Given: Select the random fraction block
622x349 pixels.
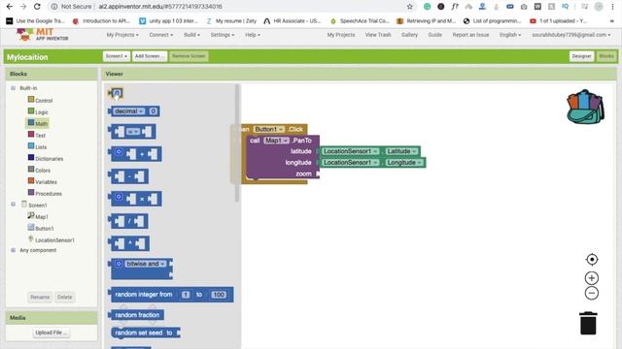Looking at the screenshot, I should tap(136, 315).
